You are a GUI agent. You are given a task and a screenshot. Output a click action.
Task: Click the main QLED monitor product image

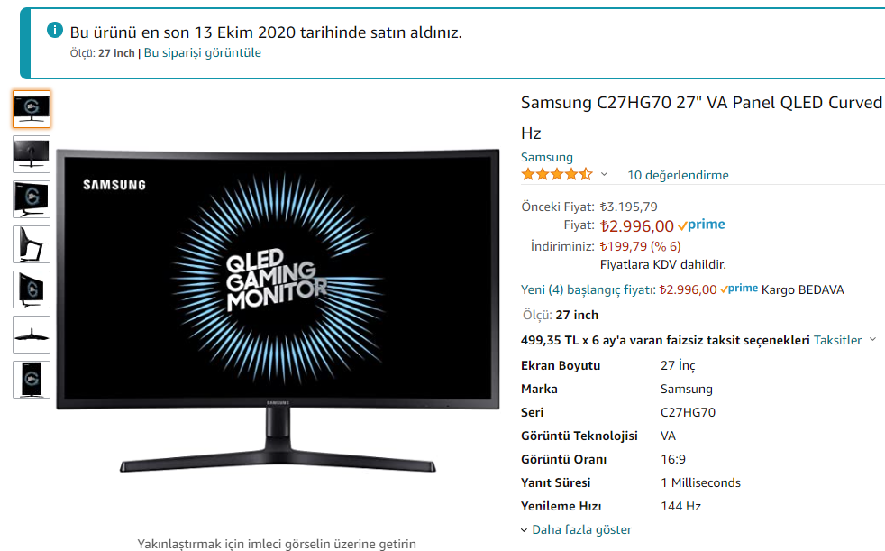pyautogui.click(x=278, y=310)
